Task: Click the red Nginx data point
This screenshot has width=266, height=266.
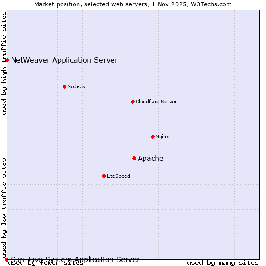Action: (153, 137)
